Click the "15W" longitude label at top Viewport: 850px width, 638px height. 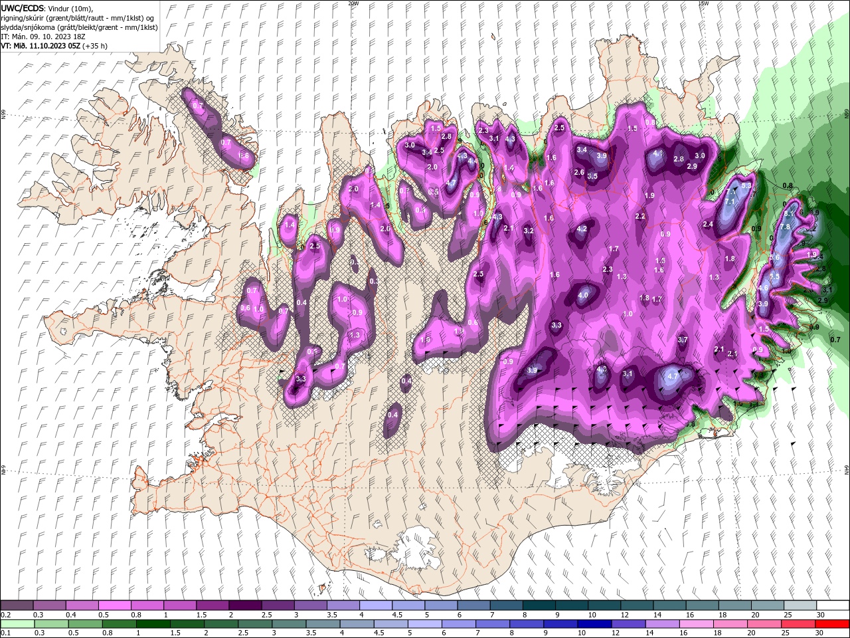pyautogui.click(x=703, y=3)
